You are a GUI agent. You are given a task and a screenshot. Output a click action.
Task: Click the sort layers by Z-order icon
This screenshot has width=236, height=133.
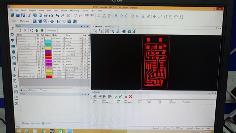[31, 31]
